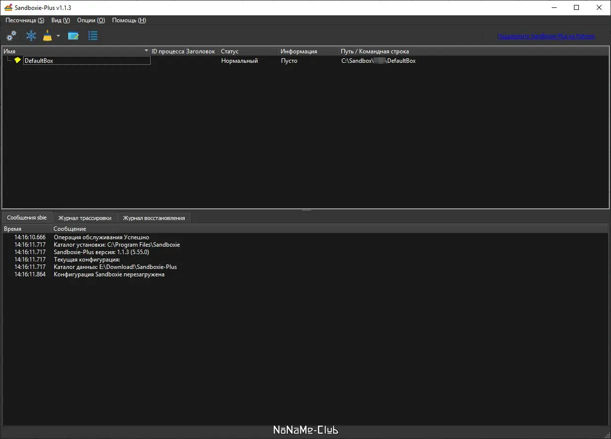Click the snowflake pause-forcing icon

tap(31, 36)
